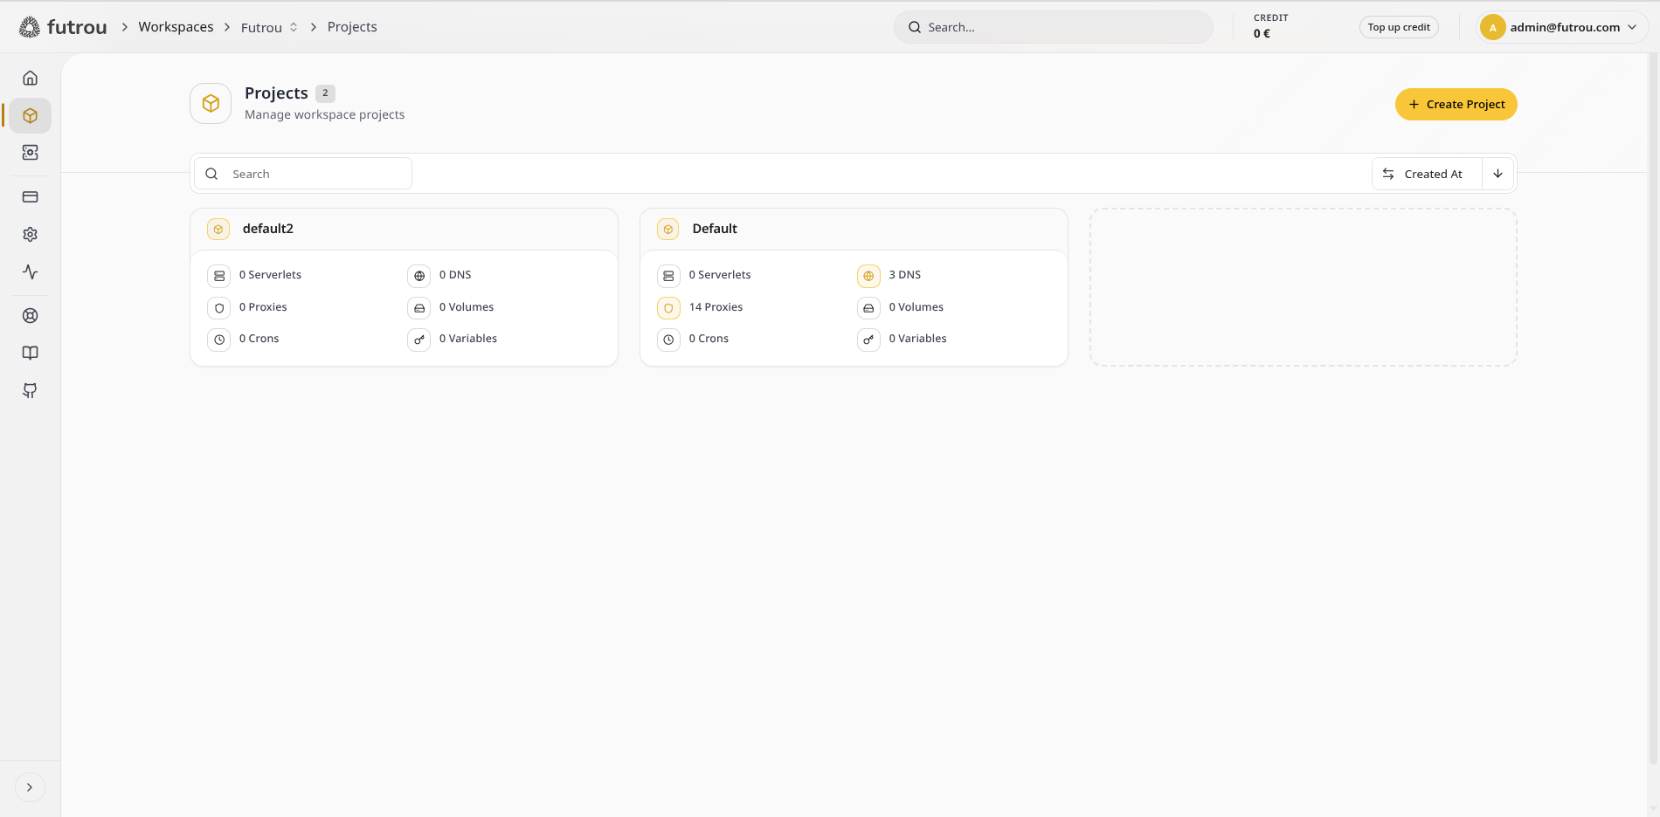This screenshot has width=1660, height=817.
Task: Click Crons clock icon in default2 card
Action: [x=219, y=340]
